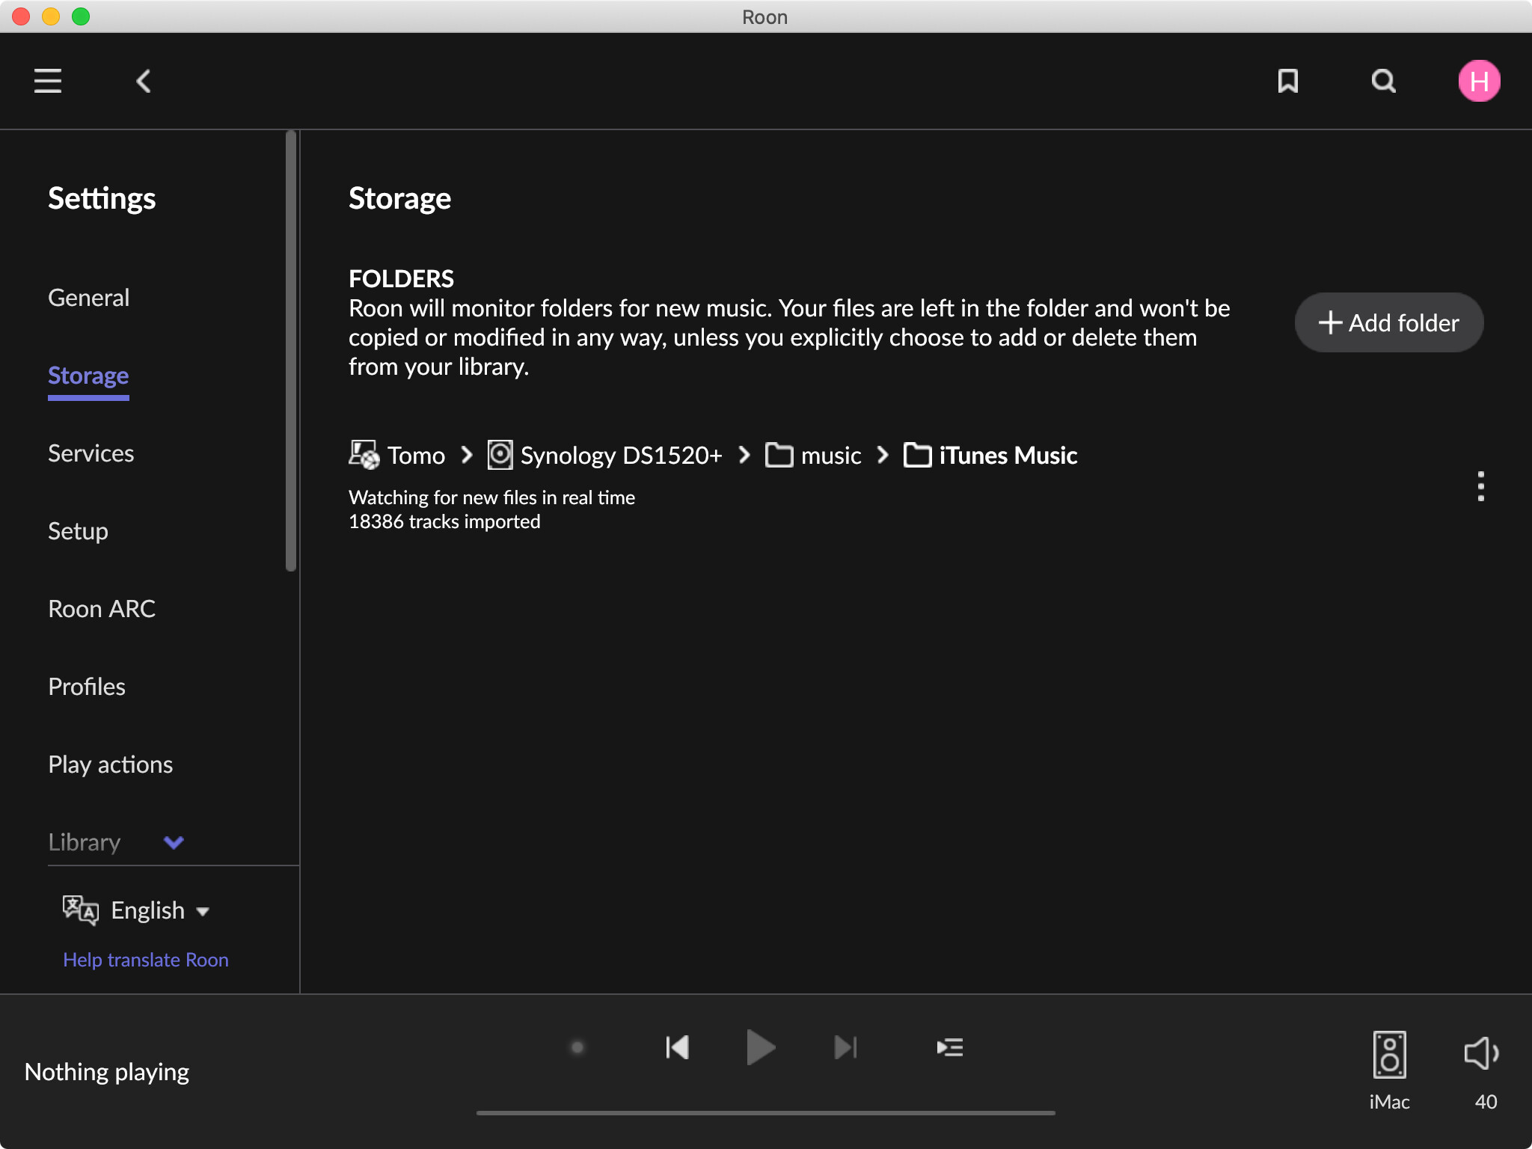Open bookmarks from the top bar
The width and height of the screenshot is (1532, 1149).
[x=1287, y=81]
